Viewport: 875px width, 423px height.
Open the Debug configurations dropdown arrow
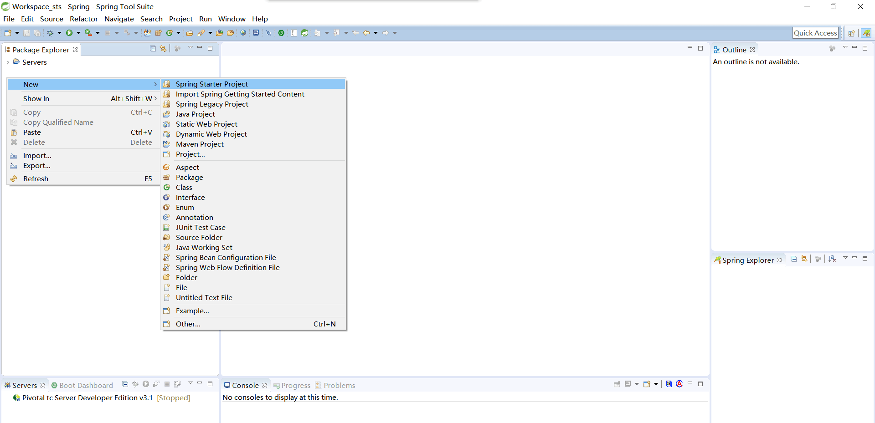59,33
